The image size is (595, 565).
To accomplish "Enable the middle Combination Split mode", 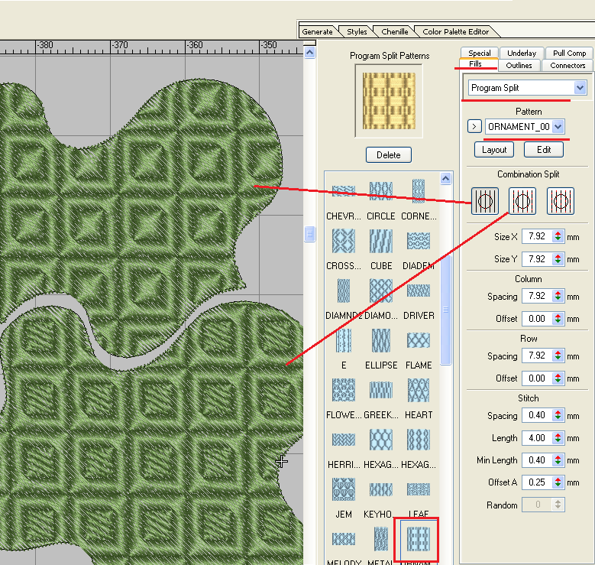I will tap(522, 202).
